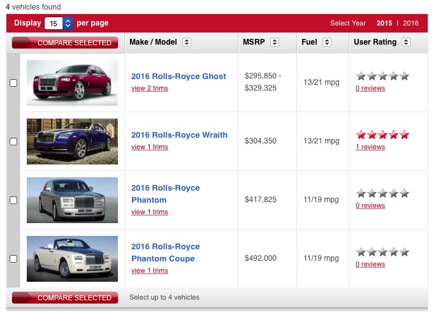
Task: Open 2016 Rolls-Royce Phantom Coupe link
Action: click(x=166, y=252)
